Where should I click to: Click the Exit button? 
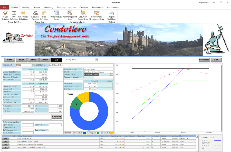point(216,60)
